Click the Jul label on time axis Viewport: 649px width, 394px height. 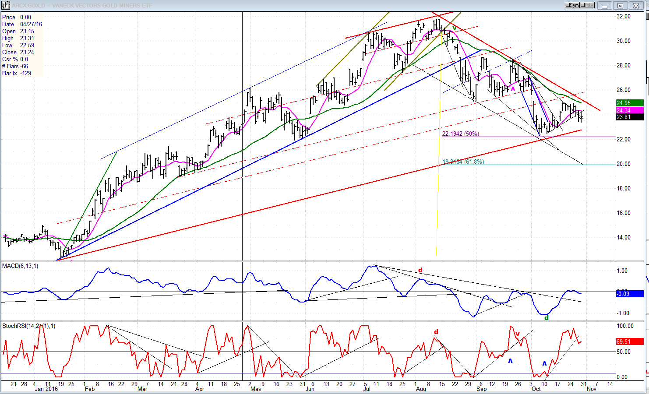(367, 389)
